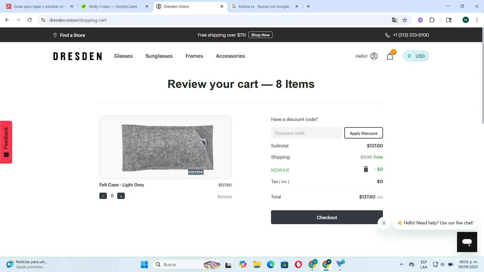
Task: Click the +1 (213) 223-6100 phone number
Action: [x=411, y=35]
